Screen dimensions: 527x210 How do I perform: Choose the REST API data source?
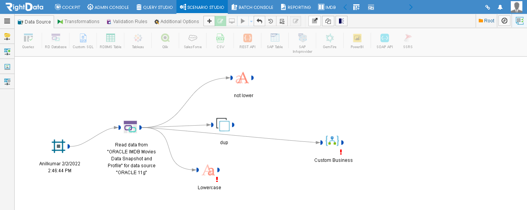click(247, 38)
